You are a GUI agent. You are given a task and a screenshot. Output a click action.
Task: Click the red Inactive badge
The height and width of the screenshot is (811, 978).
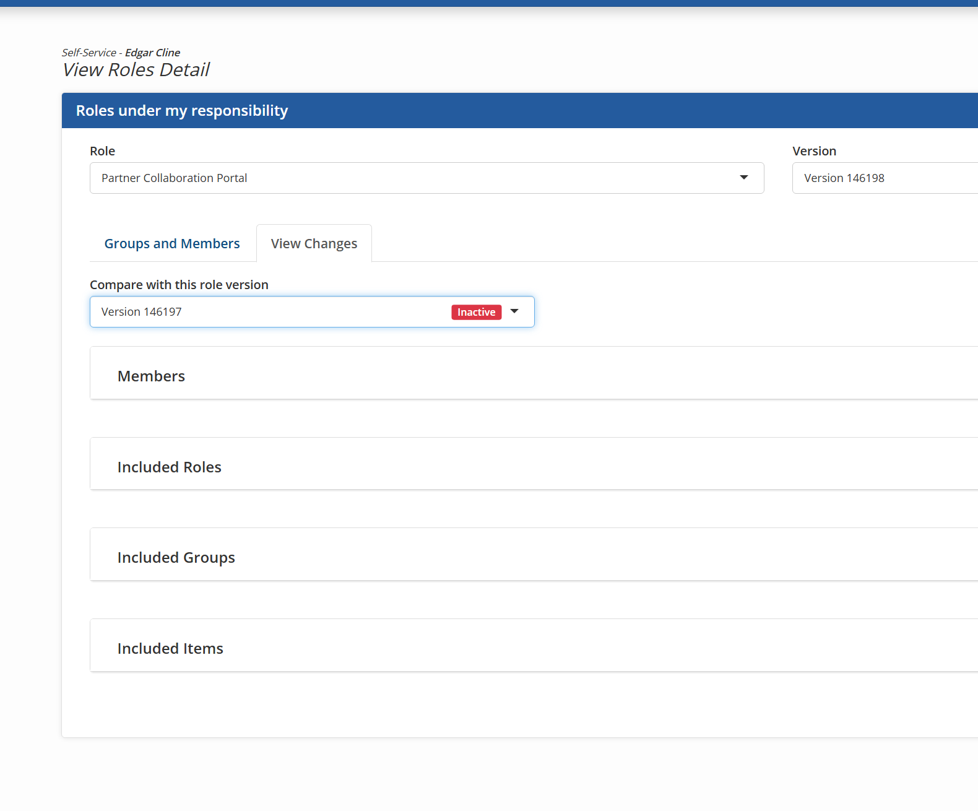coord(476,312)
